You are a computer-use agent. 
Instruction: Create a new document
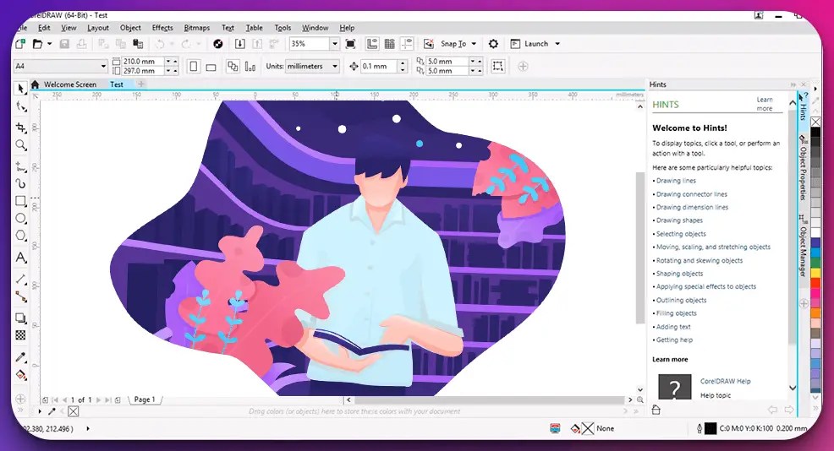(20, 44)
